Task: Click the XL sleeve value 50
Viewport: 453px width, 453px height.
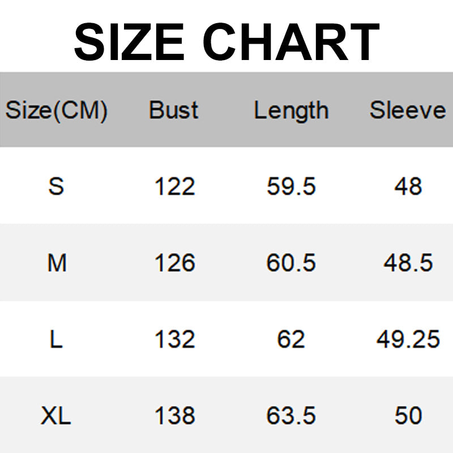Action: [x=408, y=416]
